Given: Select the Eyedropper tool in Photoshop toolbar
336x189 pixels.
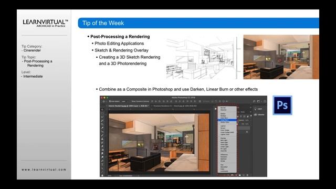Looking at the screenshot, I should (x=102, y=128).
